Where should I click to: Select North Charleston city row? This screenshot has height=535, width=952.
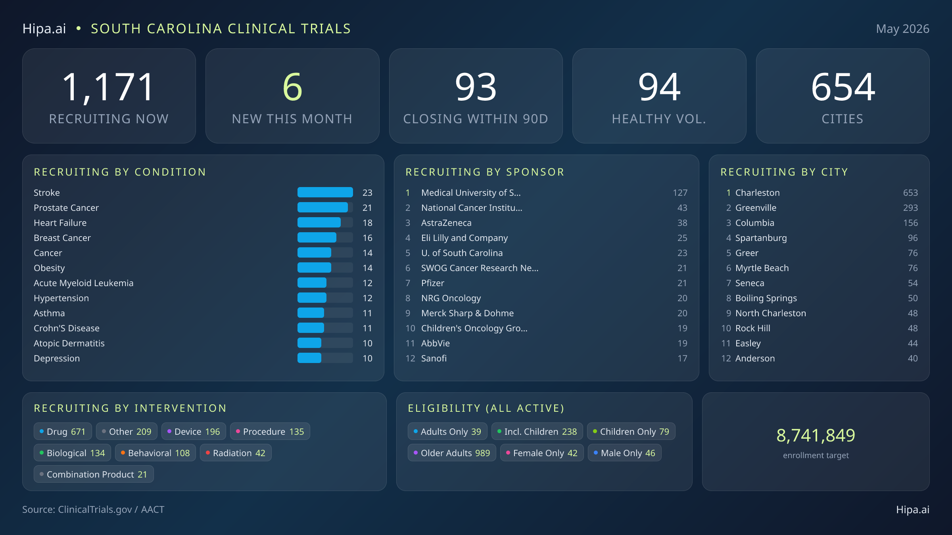click(x=819, y=313)
